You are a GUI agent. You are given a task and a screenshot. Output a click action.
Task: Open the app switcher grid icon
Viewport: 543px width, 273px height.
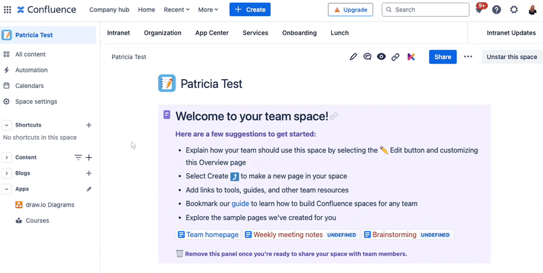pyautogui.click(x=7, y=9)
